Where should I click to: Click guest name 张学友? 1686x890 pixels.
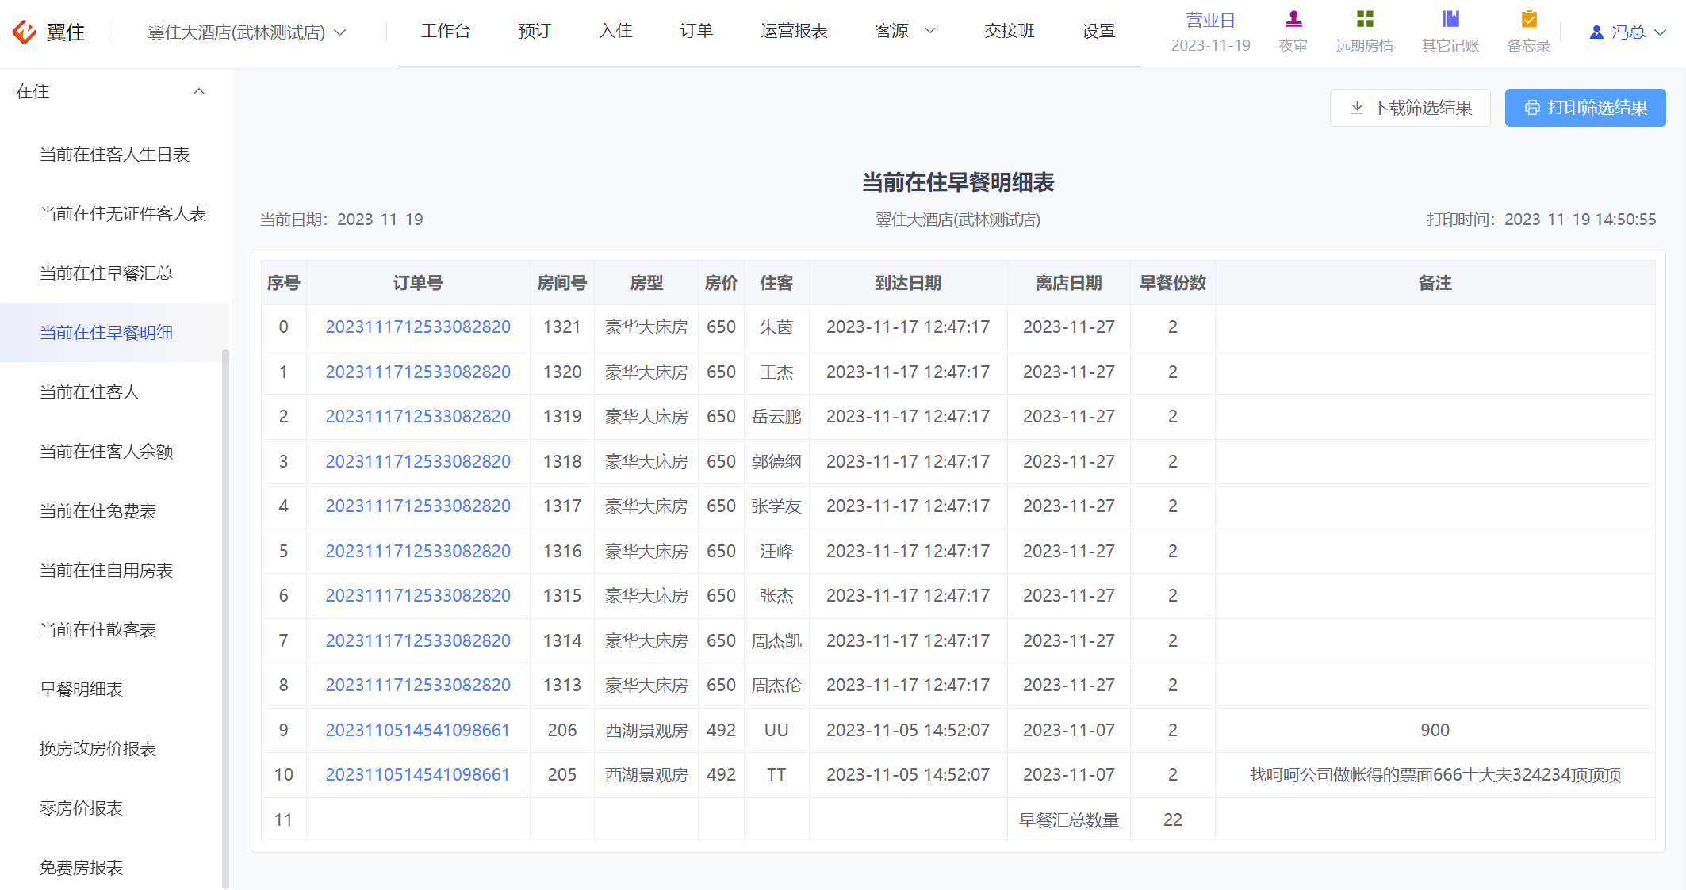pyautogui.click(x=776, y=506)
